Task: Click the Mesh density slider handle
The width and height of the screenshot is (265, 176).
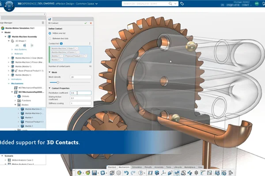Action: click(x=57, y=82)
